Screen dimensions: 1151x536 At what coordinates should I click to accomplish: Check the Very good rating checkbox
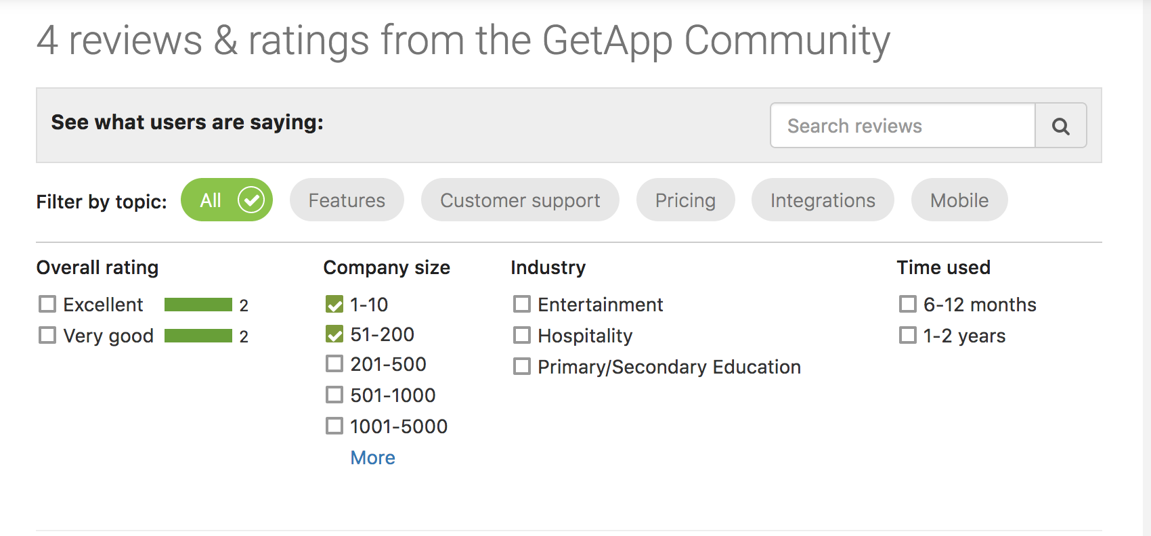tap(47, 335)
